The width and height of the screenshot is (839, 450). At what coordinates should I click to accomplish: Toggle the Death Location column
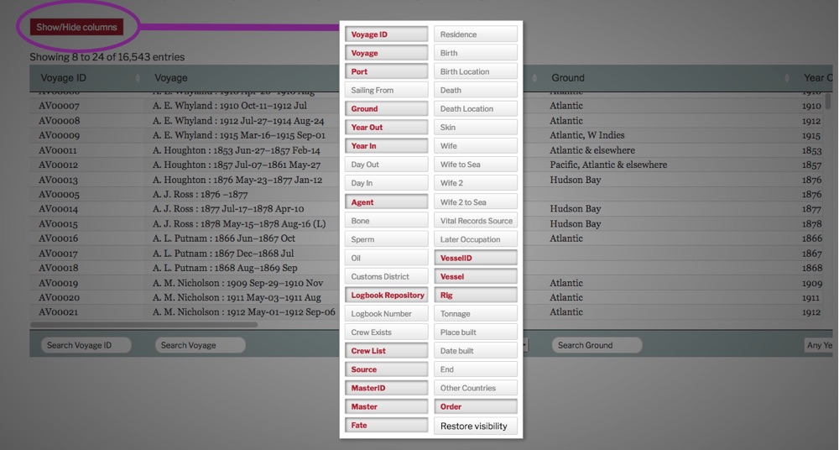click(x=475, y=108)
